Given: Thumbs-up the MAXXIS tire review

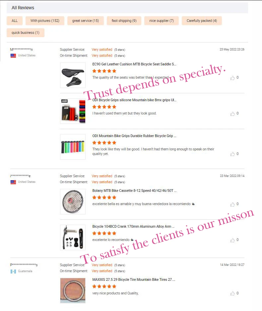Looking at the screenshot, I should coord(232,293).
